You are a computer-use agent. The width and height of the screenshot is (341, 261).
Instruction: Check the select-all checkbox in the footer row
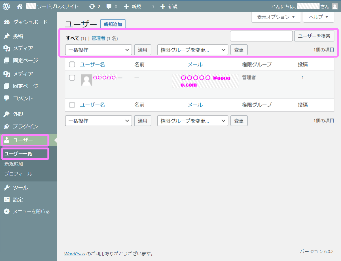72,105
